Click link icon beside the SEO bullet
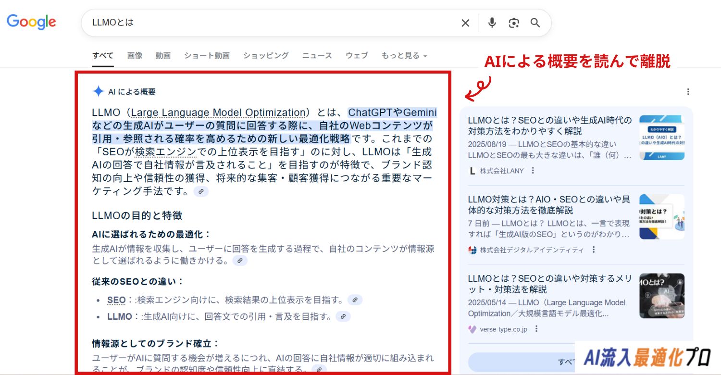721x375 pixels. click(x=355, y=300)
